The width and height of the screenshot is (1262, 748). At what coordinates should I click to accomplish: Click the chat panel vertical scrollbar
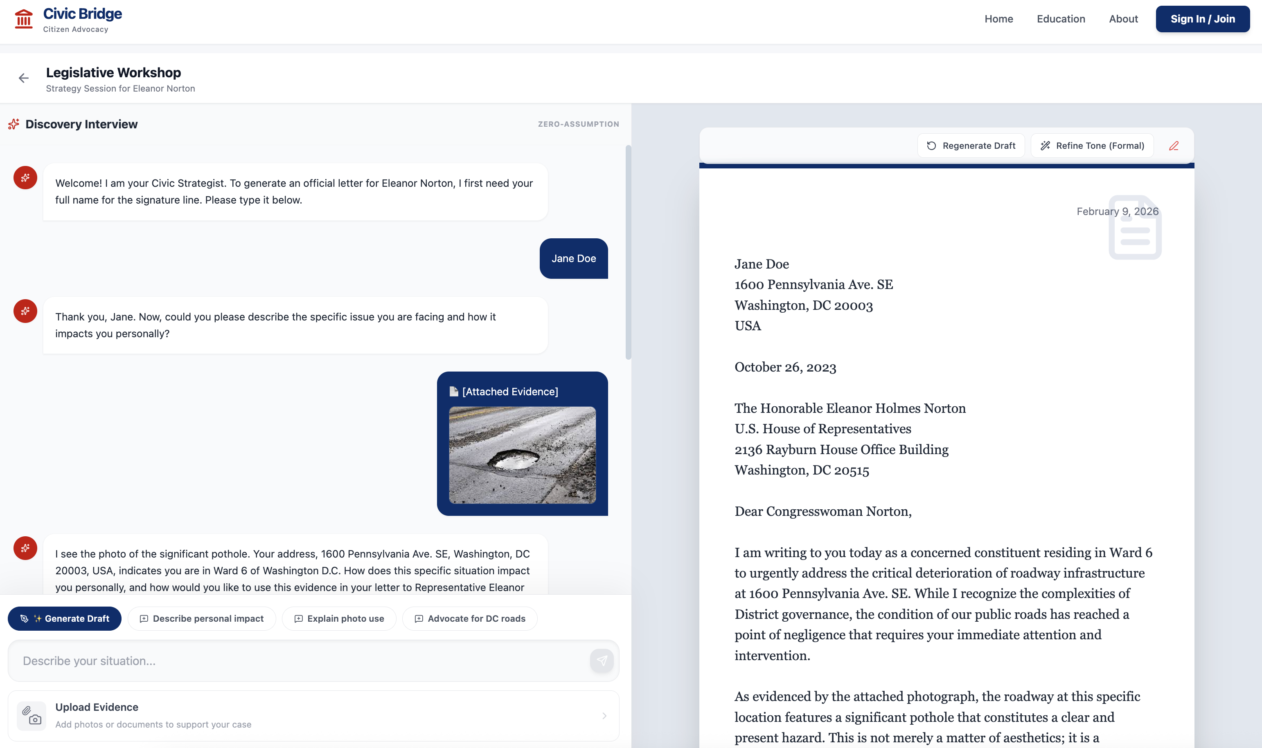tap(628, 252)
